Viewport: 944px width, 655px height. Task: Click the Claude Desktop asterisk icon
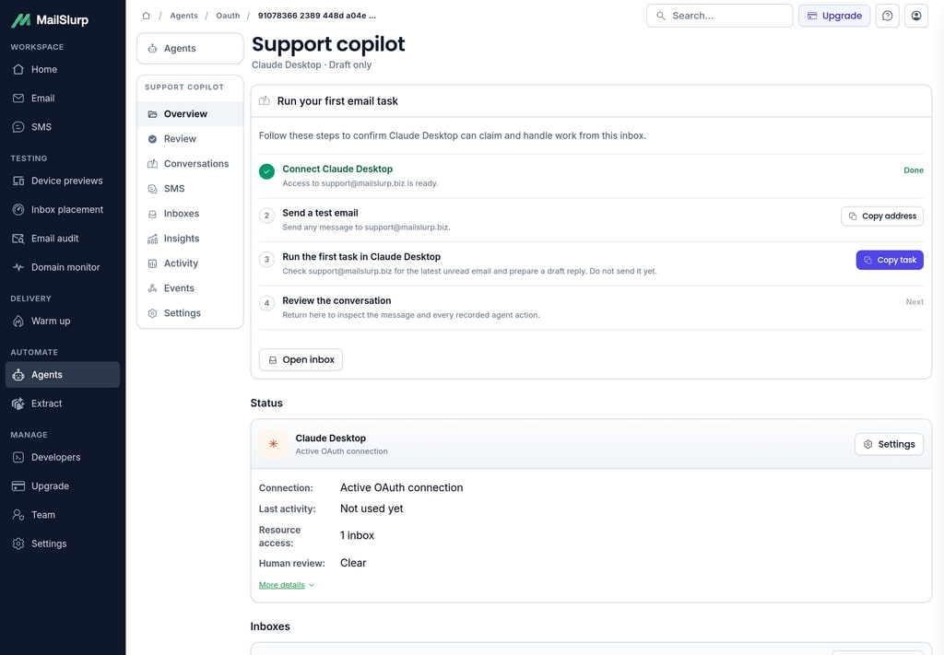(273, 444)
